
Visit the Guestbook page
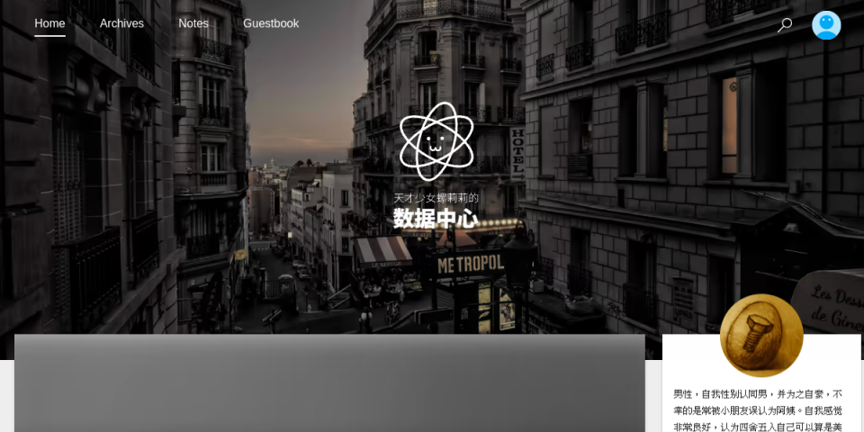(271, 23)
